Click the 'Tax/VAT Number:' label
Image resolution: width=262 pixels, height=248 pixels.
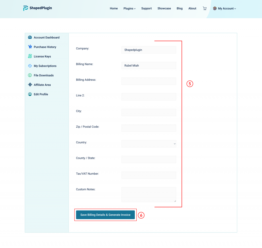pyautogui.click(x=88, y=174)
